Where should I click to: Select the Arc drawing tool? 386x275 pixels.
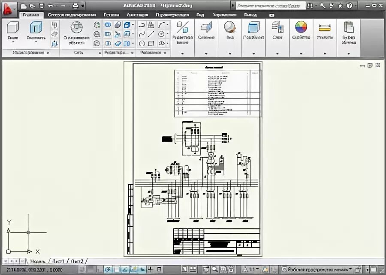[x=161, y=24]
